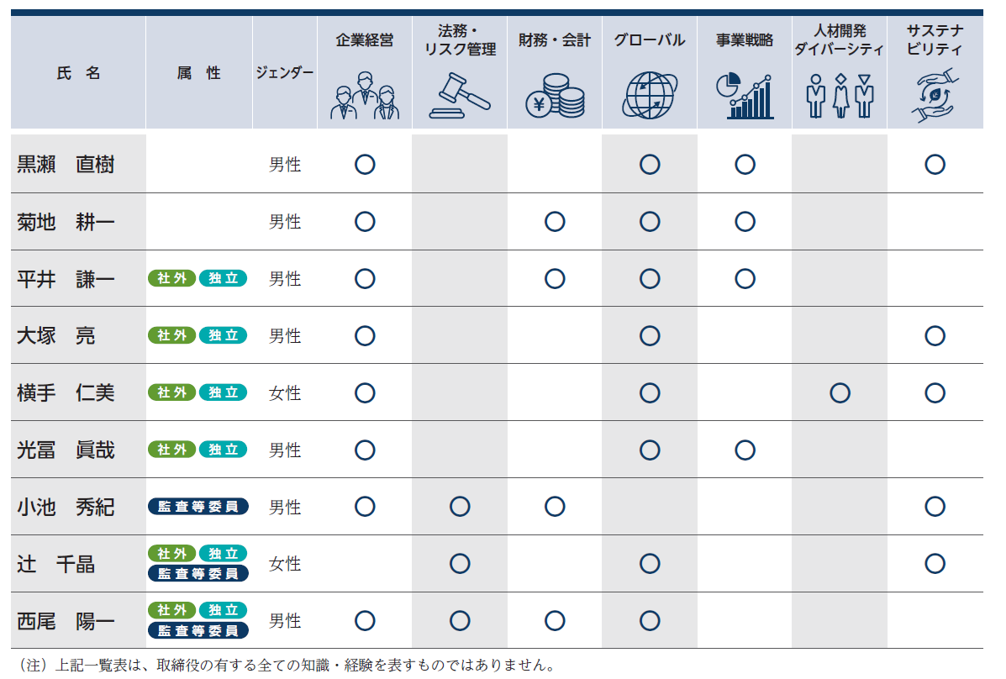Click 光冨 眞哉's 事業戦略 circle
Image resolution: width=1006 pixels, height=679 pixels.
coord(745,450)
